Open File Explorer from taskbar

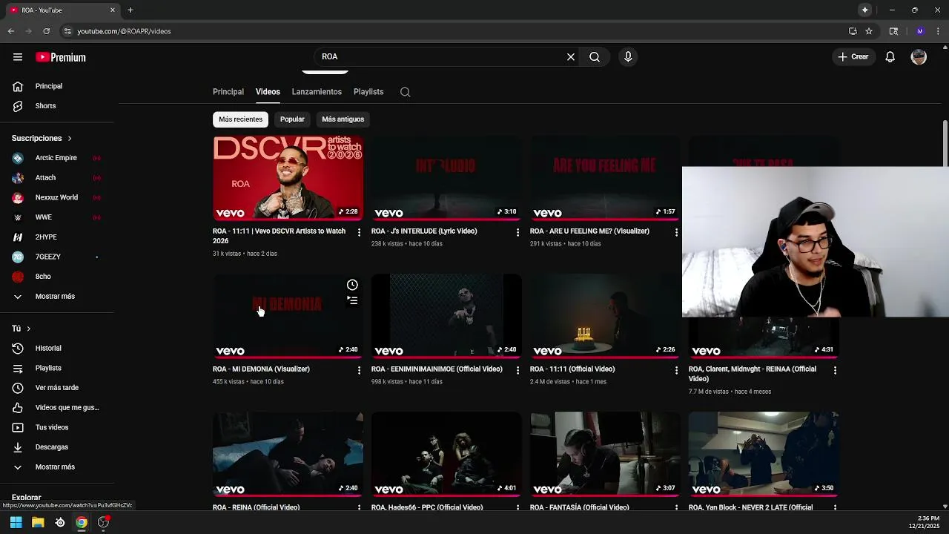[38, 522]
